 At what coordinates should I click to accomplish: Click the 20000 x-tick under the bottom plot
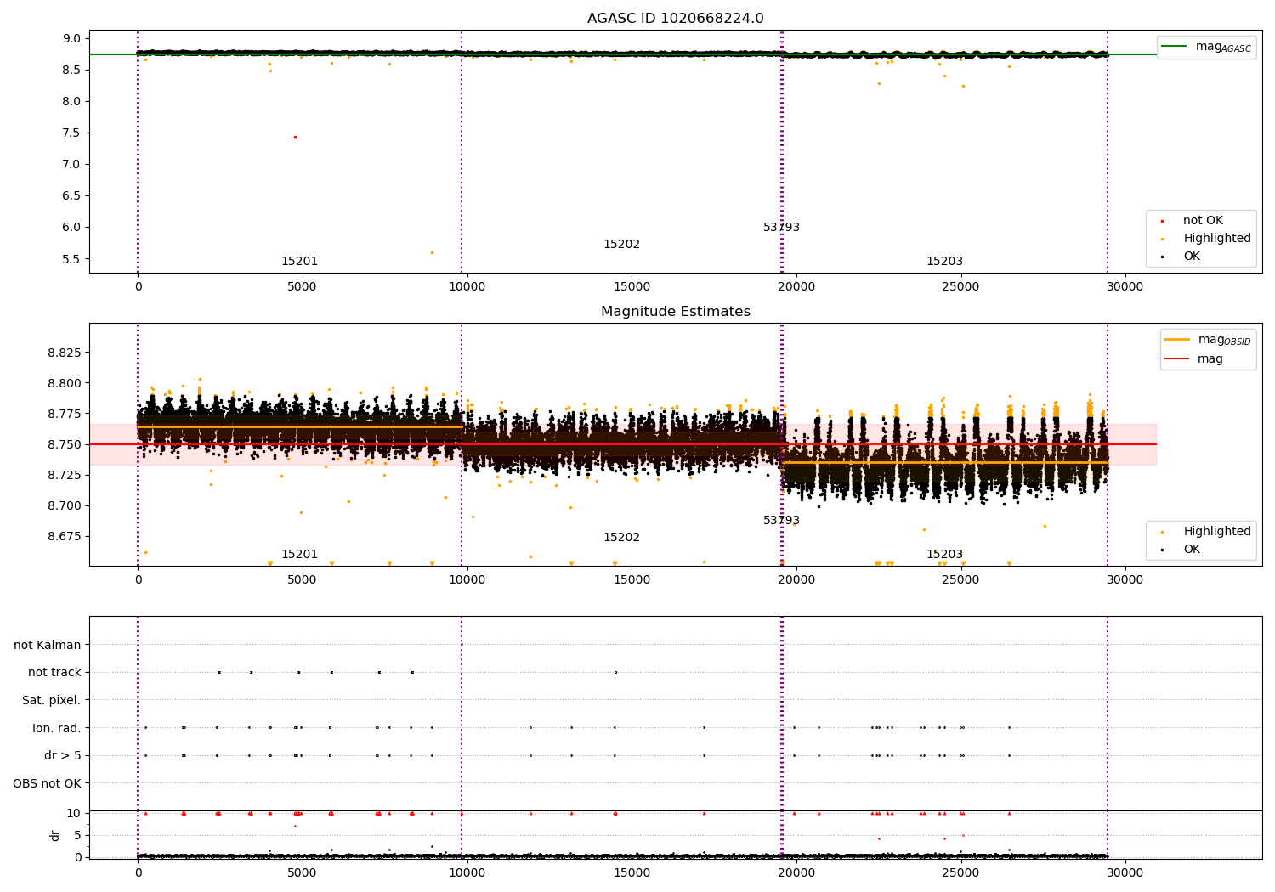796,873
